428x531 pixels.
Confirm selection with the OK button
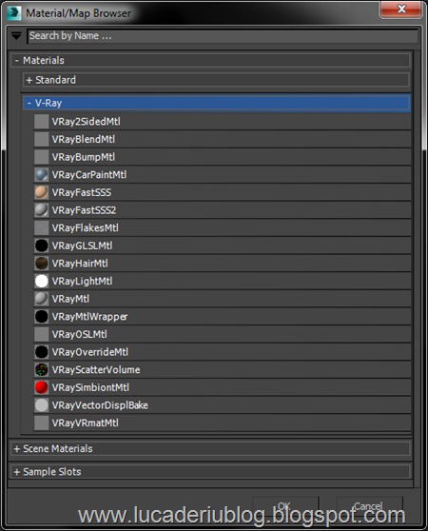click(285, 506)
